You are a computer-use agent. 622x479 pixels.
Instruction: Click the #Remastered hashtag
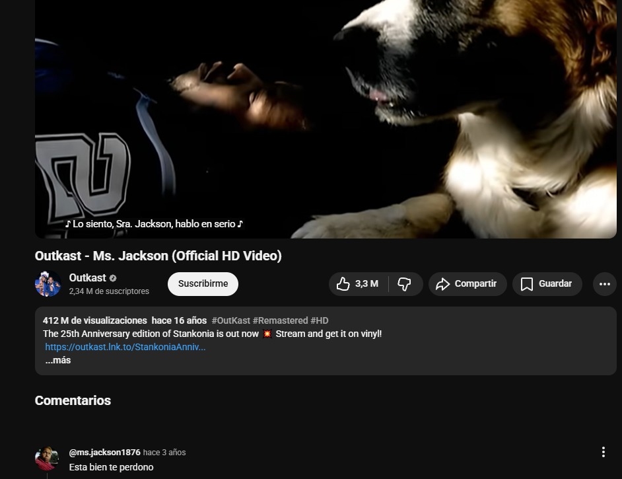click(x=280, y=320)
